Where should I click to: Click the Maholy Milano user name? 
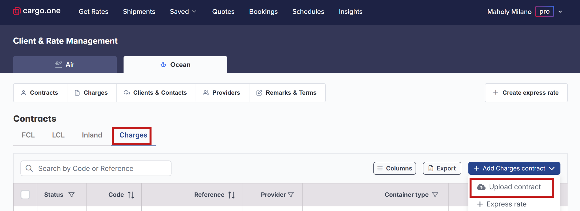tap(509, 12)
